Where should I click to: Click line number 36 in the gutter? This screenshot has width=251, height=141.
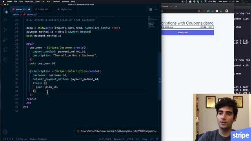coord(16,71)
